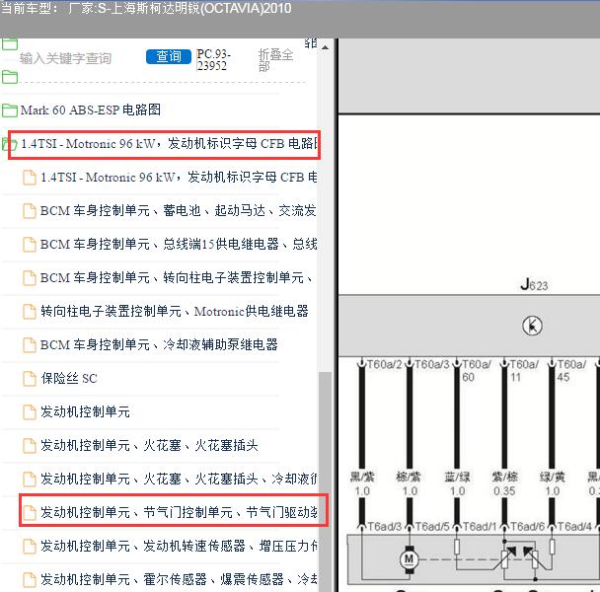Screen dimensions: 600x592
Task: Click the T6ad/6 connector pin label
Action: 527,527
